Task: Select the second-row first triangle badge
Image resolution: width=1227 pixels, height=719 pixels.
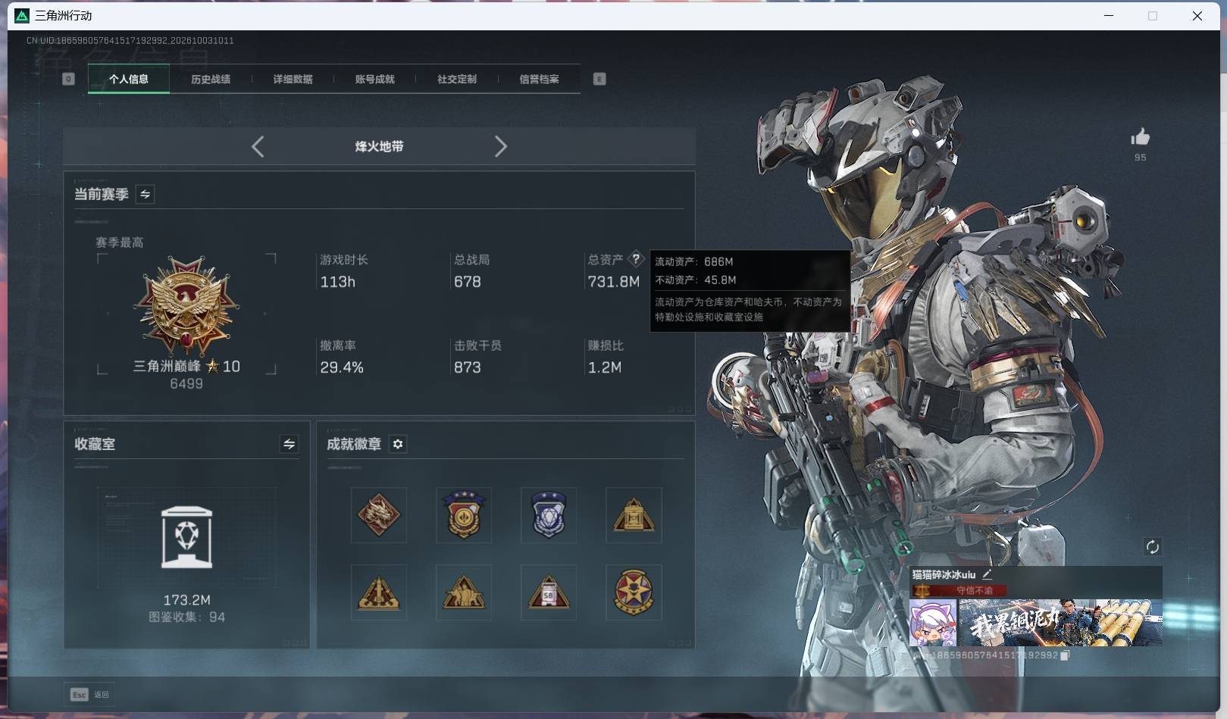Action: click(x=379, y=592)
